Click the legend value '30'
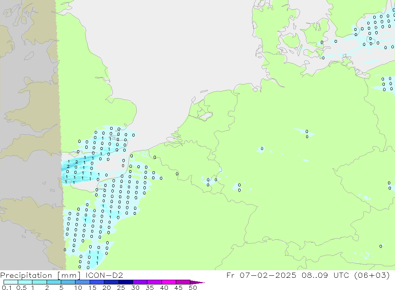 pyautogui.click(x=135, y=288)
